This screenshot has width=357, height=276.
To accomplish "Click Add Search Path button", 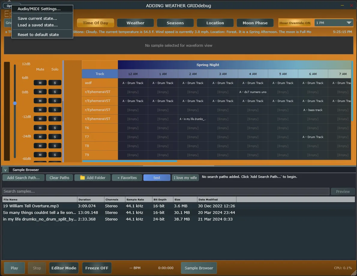I will [23, 178].
